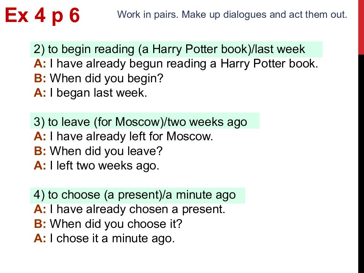Click the brown 'B:' label before 'When did you leave?'
The image size is (364, 273).
[x=40, y=151]
